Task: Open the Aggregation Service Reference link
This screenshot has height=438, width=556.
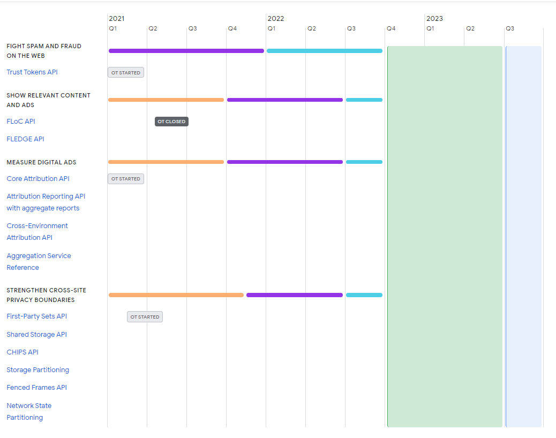Action: point(39,261)
